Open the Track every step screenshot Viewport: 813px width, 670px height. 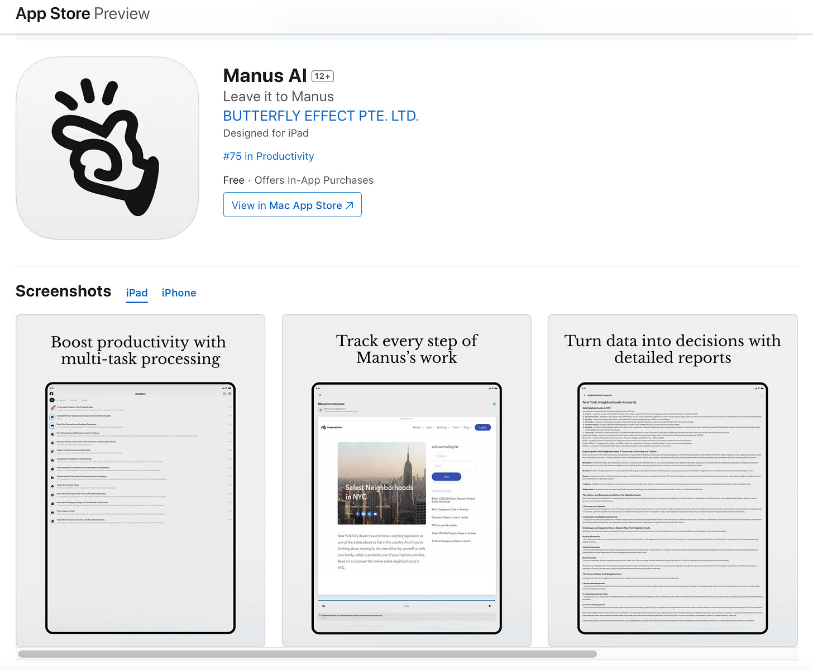coord(406,480)
